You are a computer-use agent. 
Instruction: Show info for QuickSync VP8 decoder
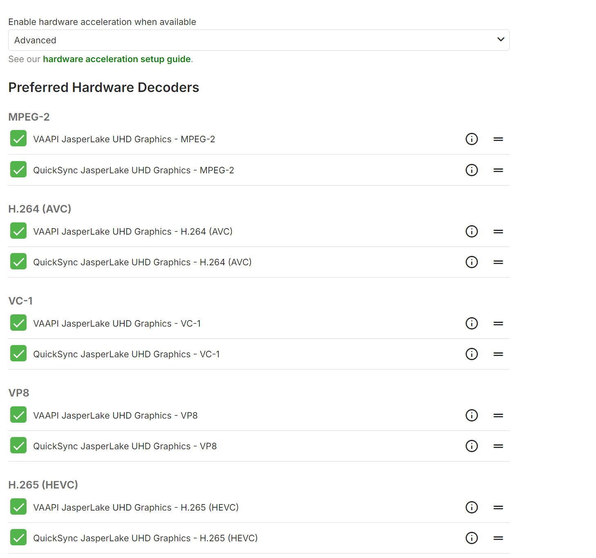[472, 446]
